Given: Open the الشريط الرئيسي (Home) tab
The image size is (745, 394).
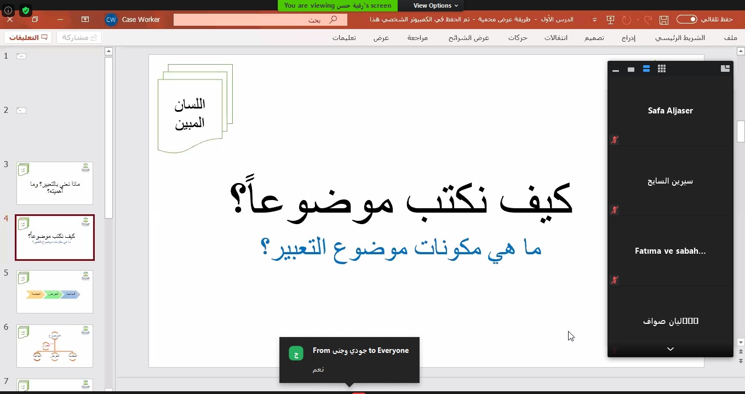Looking at the screenshot, I should [x=680, y=38].
